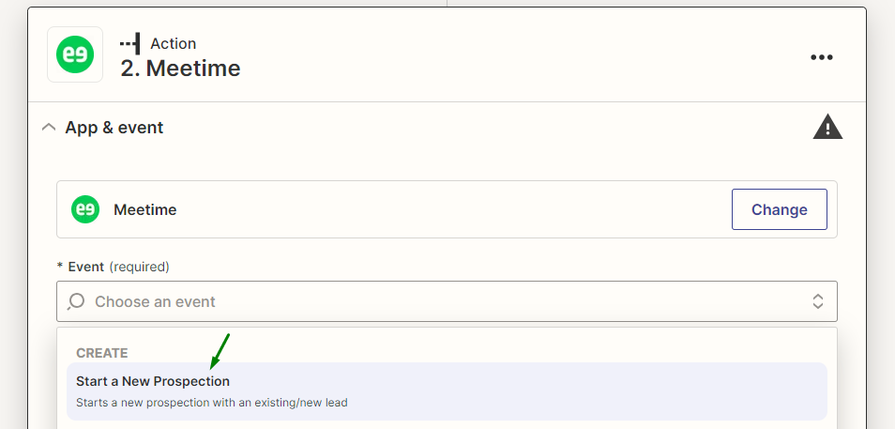Viewport: 895px width, 429px height.
Task: Click the Meetime logo in the step header
Action: click(x=75, y=55)
